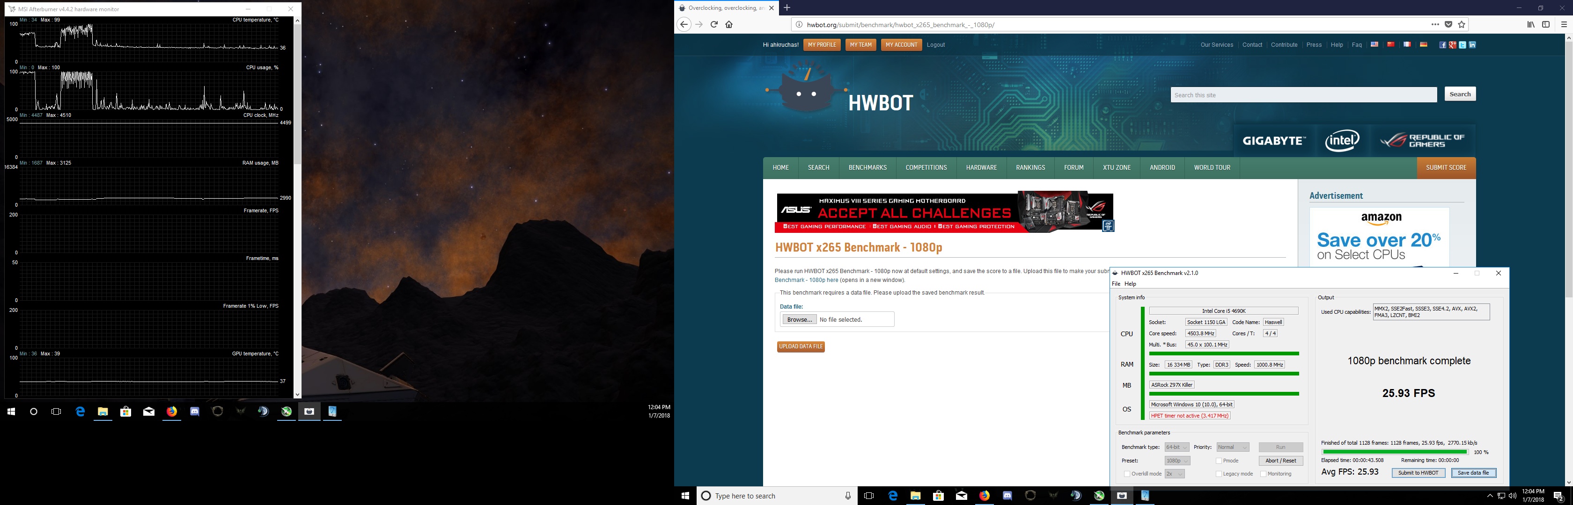Click the HWBOT robot logo
This screenshot has width=1573, height=505.
(x=807, y=89)
